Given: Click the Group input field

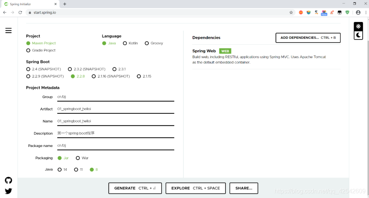Looking at the screenshot, I should click(x=116, y=97).
